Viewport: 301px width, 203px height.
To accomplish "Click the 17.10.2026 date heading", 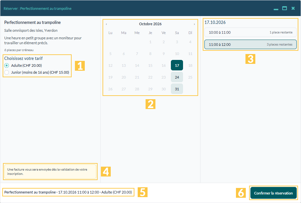I will point(215,22).
